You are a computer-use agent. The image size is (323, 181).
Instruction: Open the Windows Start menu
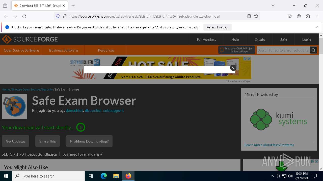[x=6, y=176]
